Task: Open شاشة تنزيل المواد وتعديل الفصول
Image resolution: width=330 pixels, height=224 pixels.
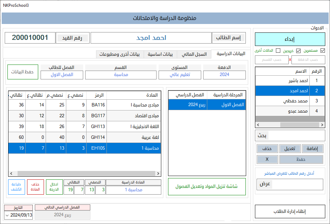Action: pos(207,186)
